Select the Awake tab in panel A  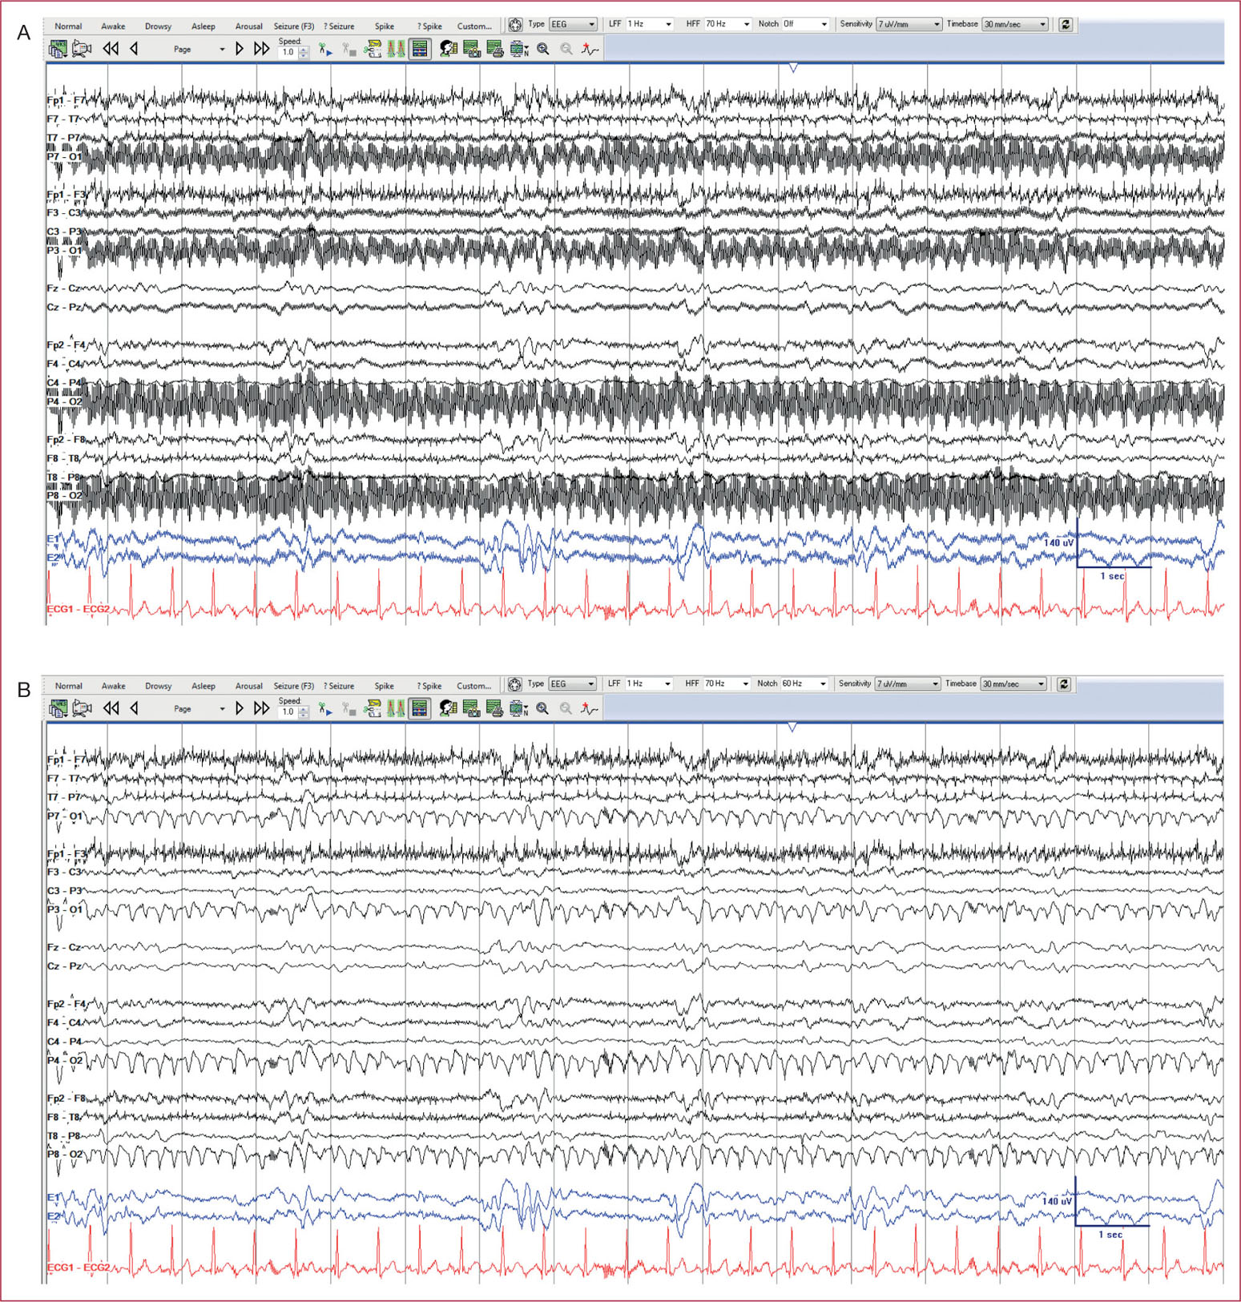(113, 26)
